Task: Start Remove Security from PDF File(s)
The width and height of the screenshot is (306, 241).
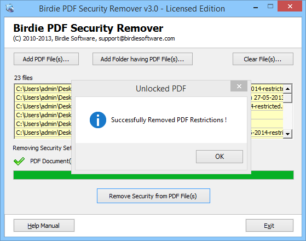Action: 153,196
